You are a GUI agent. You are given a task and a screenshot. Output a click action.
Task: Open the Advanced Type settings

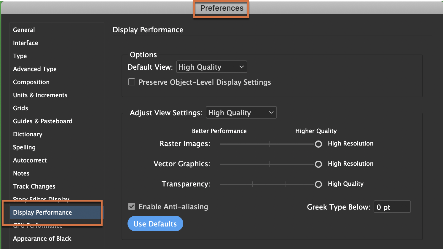pos(35,69)
